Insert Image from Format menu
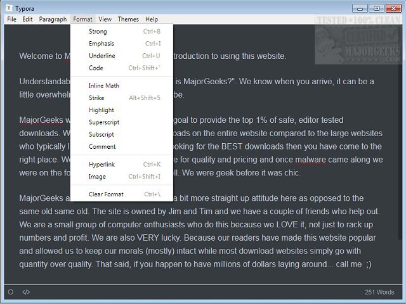The height and width of the screenshot is (304, 406). 122,177
